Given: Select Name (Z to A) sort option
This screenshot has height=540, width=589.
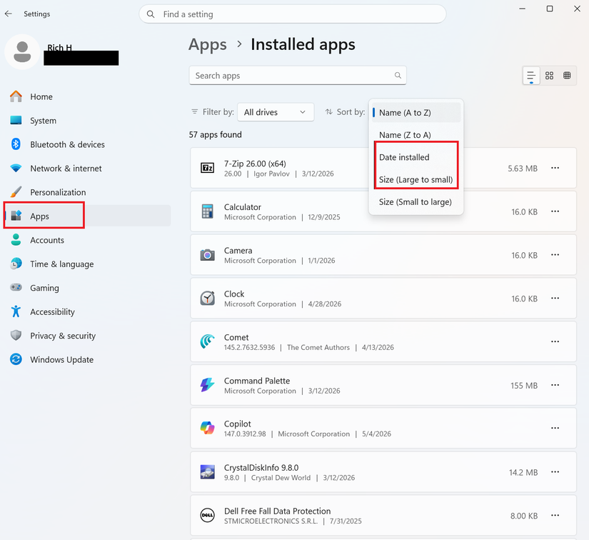Looking at the screenshot, I should [x=416, y=135].
